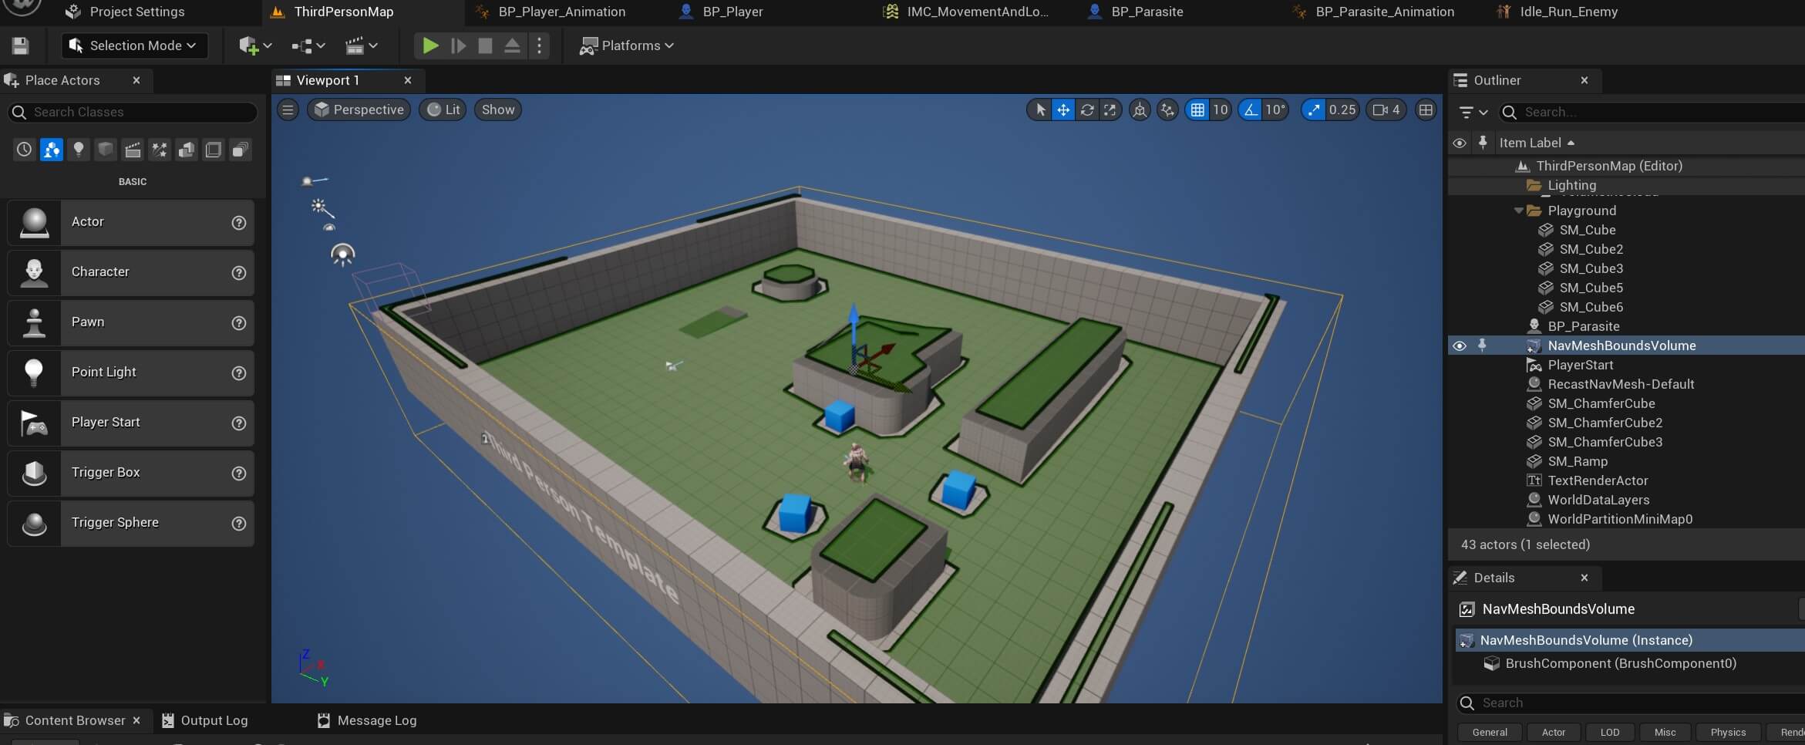Click the help icon next to Trigger Sphere

239,524
